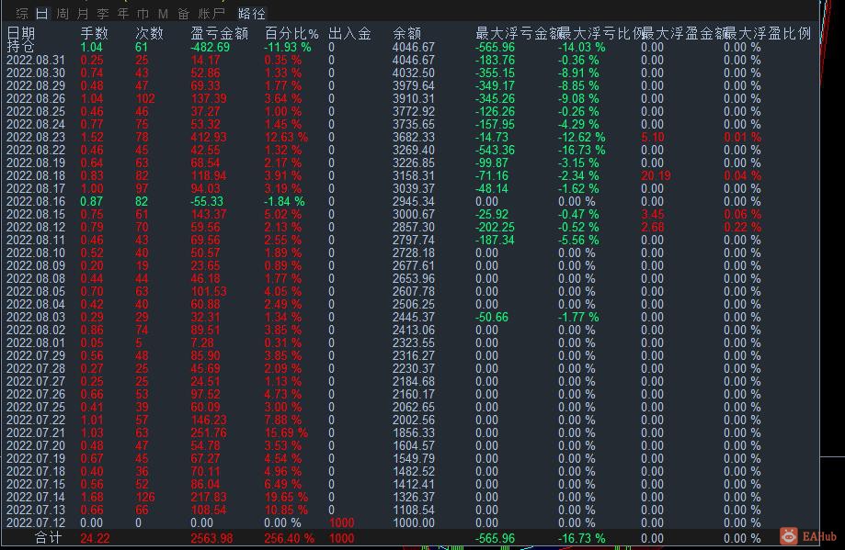Click max floating loss ratio -16.73 % on 2022.08.22
The width and height of the screenshot is (845, 550).
(581, 151)
